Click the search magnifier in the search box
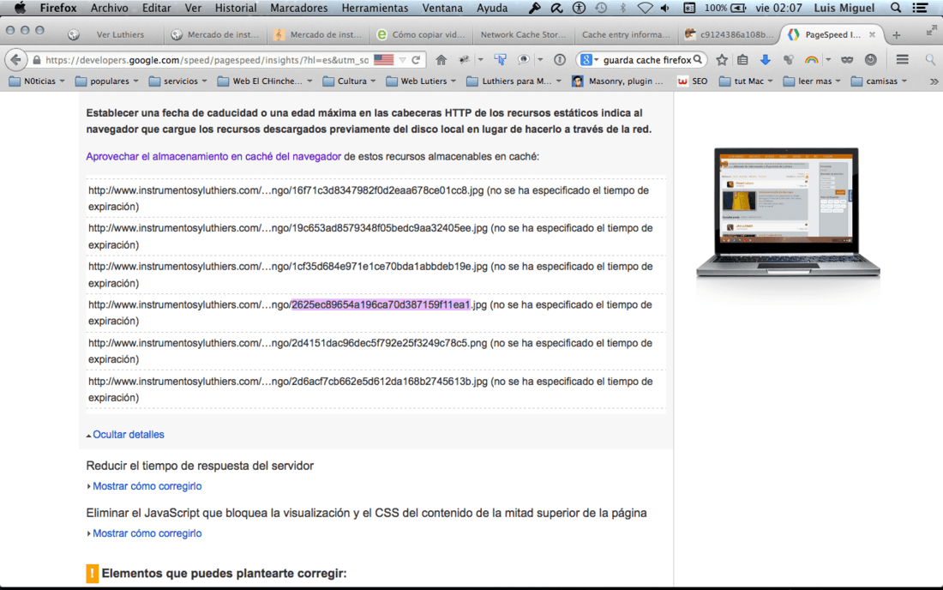 [698, 59]
